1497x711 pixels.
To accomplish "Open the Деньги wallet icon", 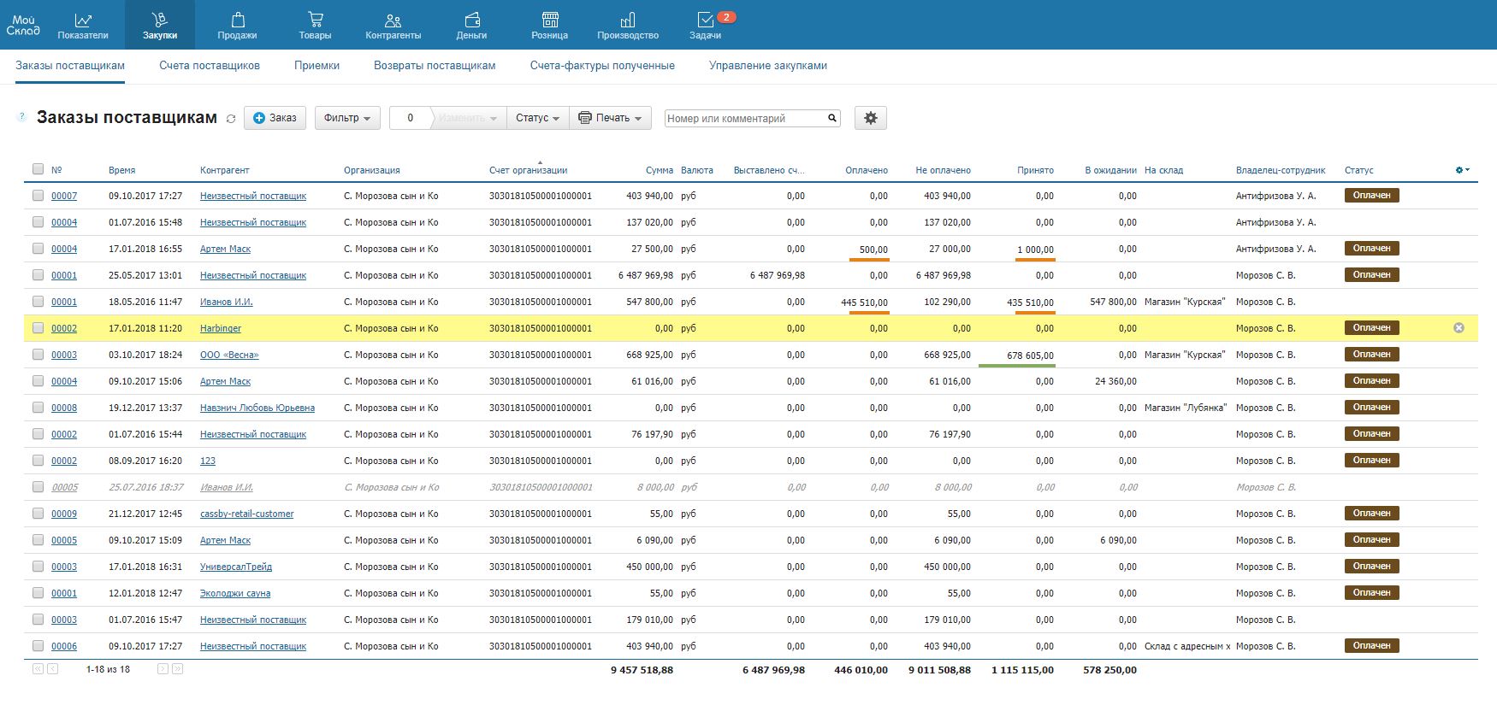I will [x=471, y=21].
